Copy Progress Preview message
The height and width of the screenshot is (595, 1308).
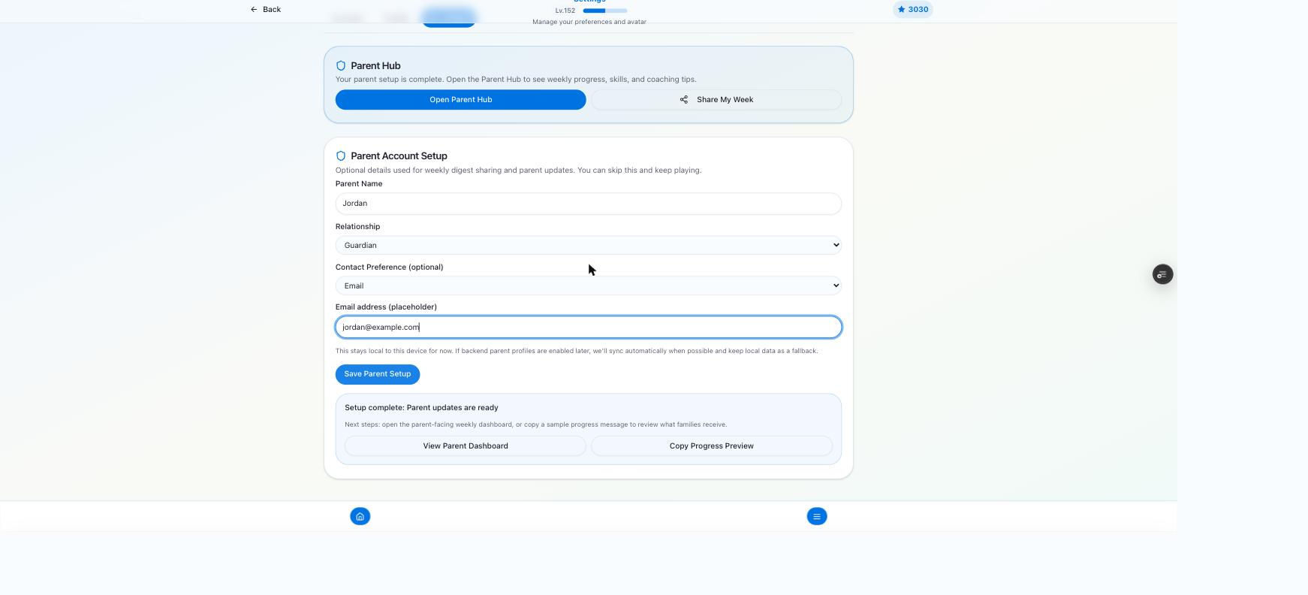(x=712, y=446)
